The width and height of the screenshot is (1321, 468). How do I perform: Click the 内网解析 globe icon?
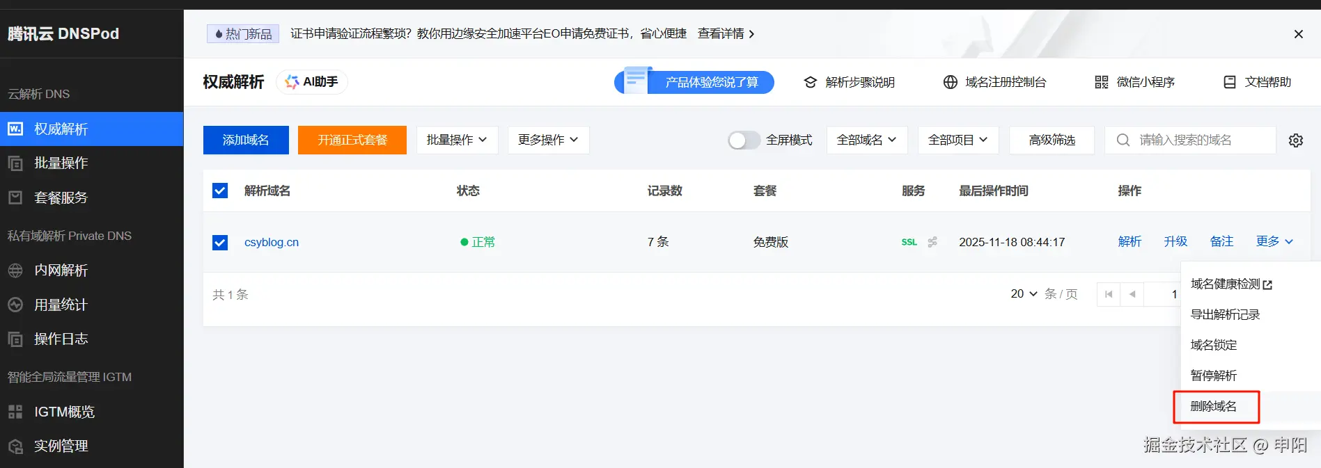[x=15, y=271]
